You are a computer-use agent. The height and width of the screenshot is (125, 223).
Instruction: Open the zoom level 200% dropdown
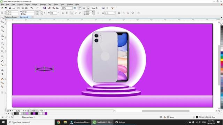[71, 8]
